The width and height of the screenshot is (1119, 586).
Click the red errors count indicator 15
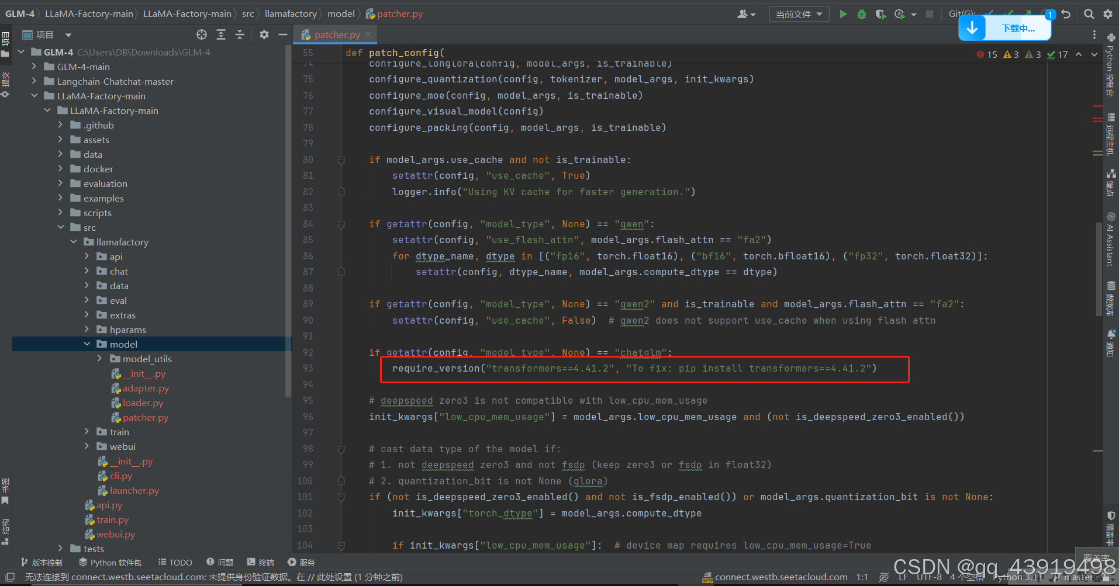point(987,54)
